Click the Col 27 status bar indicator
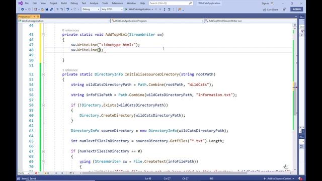Image resolution: width=322 pixels, height=181 pixels. coord(167,178)
